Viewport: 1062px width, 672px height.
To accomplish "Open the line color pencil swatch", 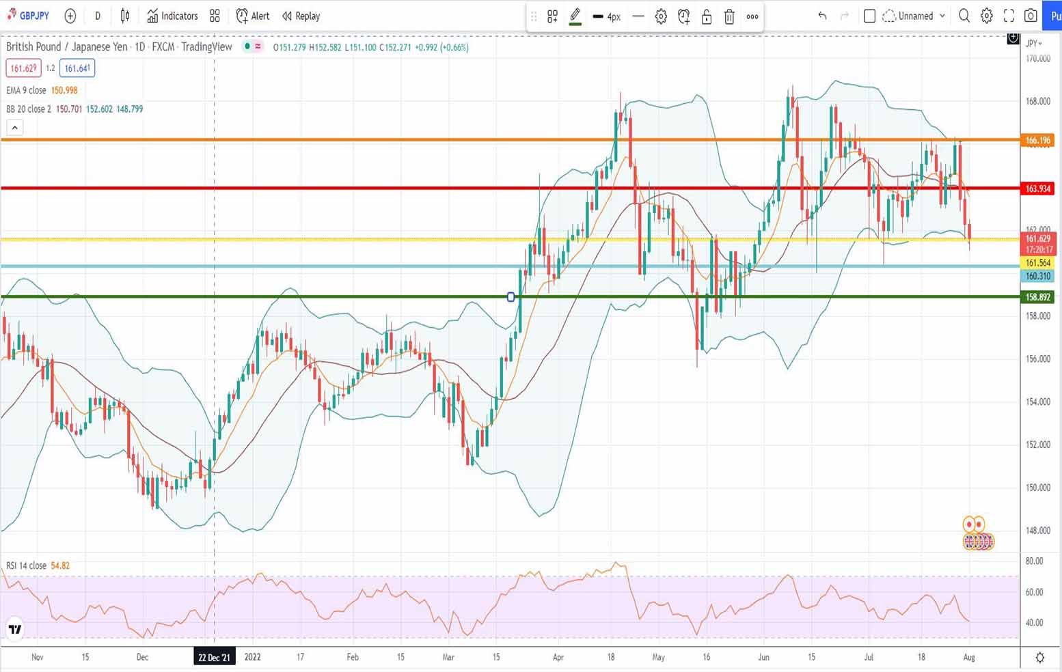I will click(x=575, y=16).
